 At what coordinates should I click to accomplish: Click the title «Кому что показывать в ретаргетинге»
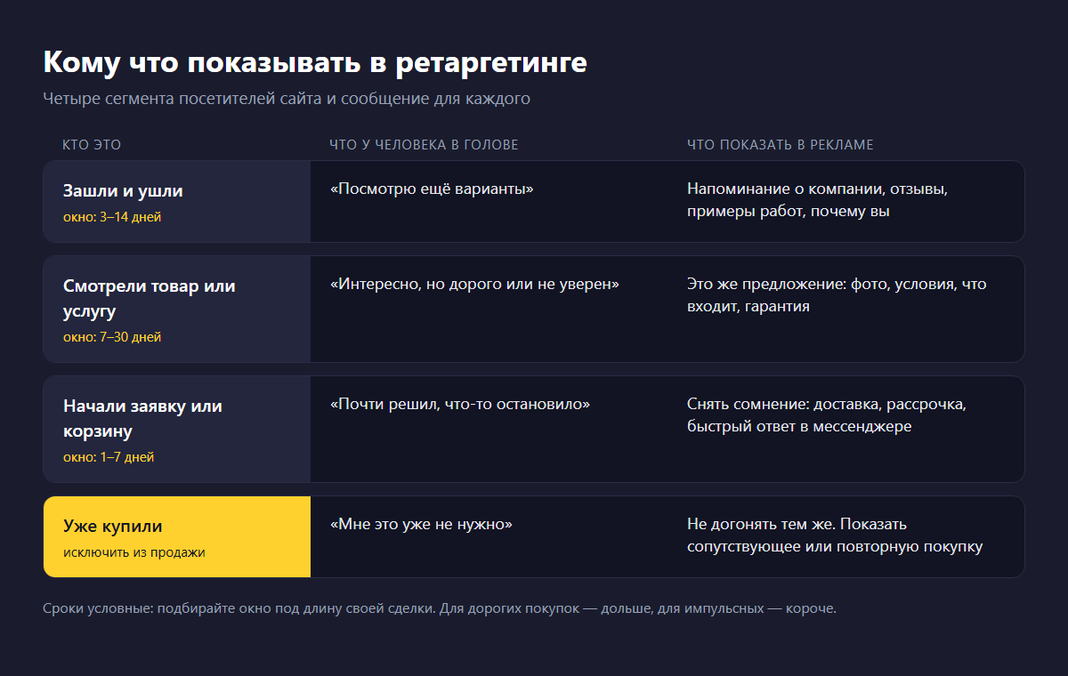coord(315,63)
